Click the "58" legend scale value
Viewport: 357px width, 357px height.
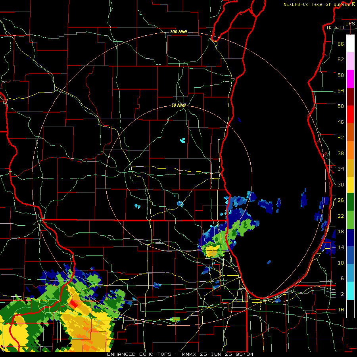(341, 75)
